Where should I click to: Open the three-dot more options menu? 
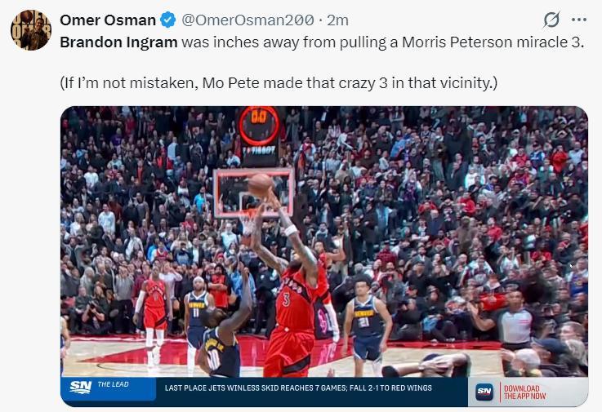point(579,20)
